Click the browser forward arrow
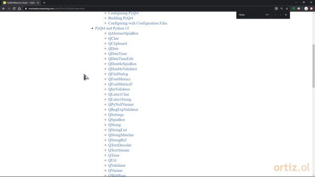The height and width of the screenshot is (177, 315). [9, 9]
